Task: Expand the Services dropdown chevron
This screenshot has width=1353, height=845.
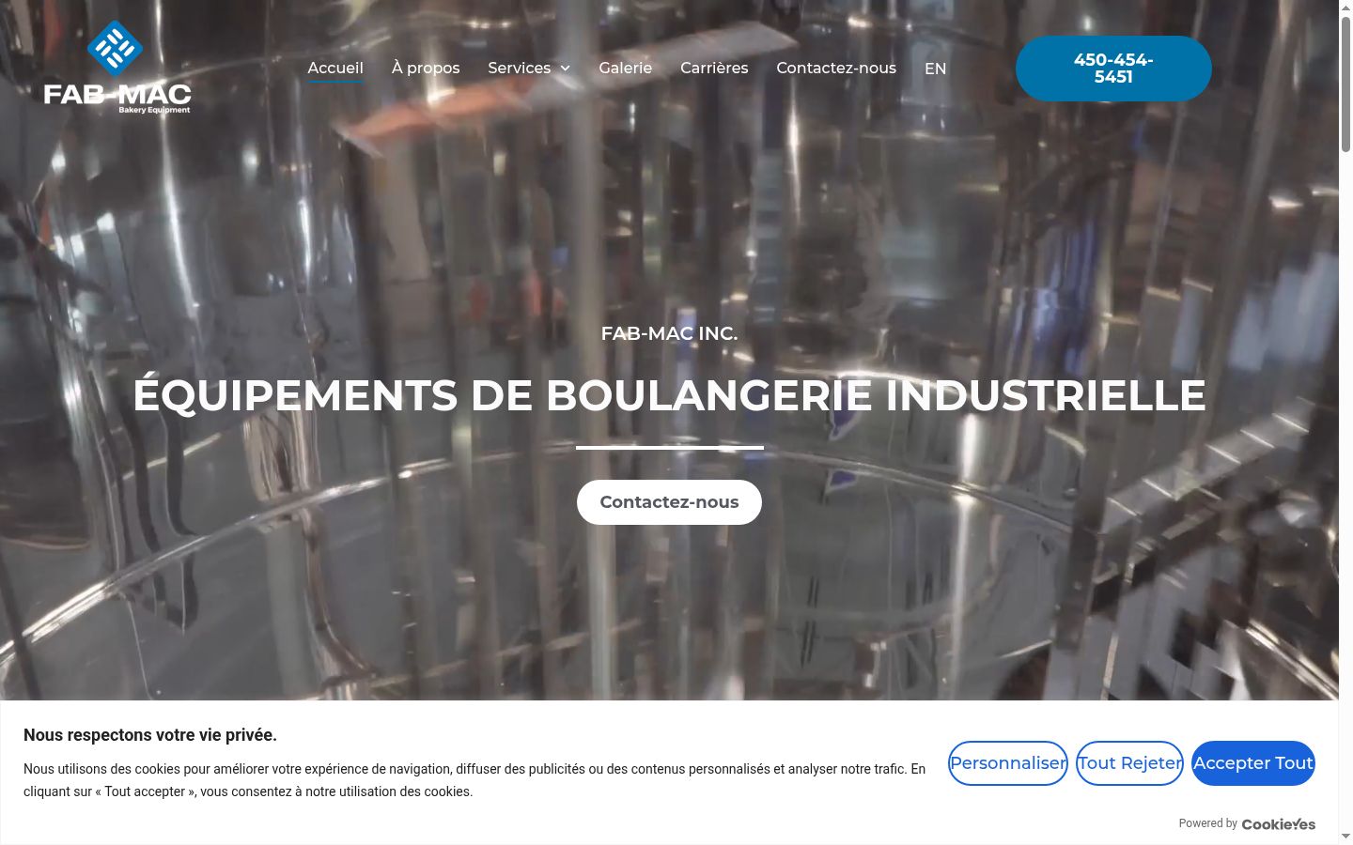Action: tap(566, 69)
